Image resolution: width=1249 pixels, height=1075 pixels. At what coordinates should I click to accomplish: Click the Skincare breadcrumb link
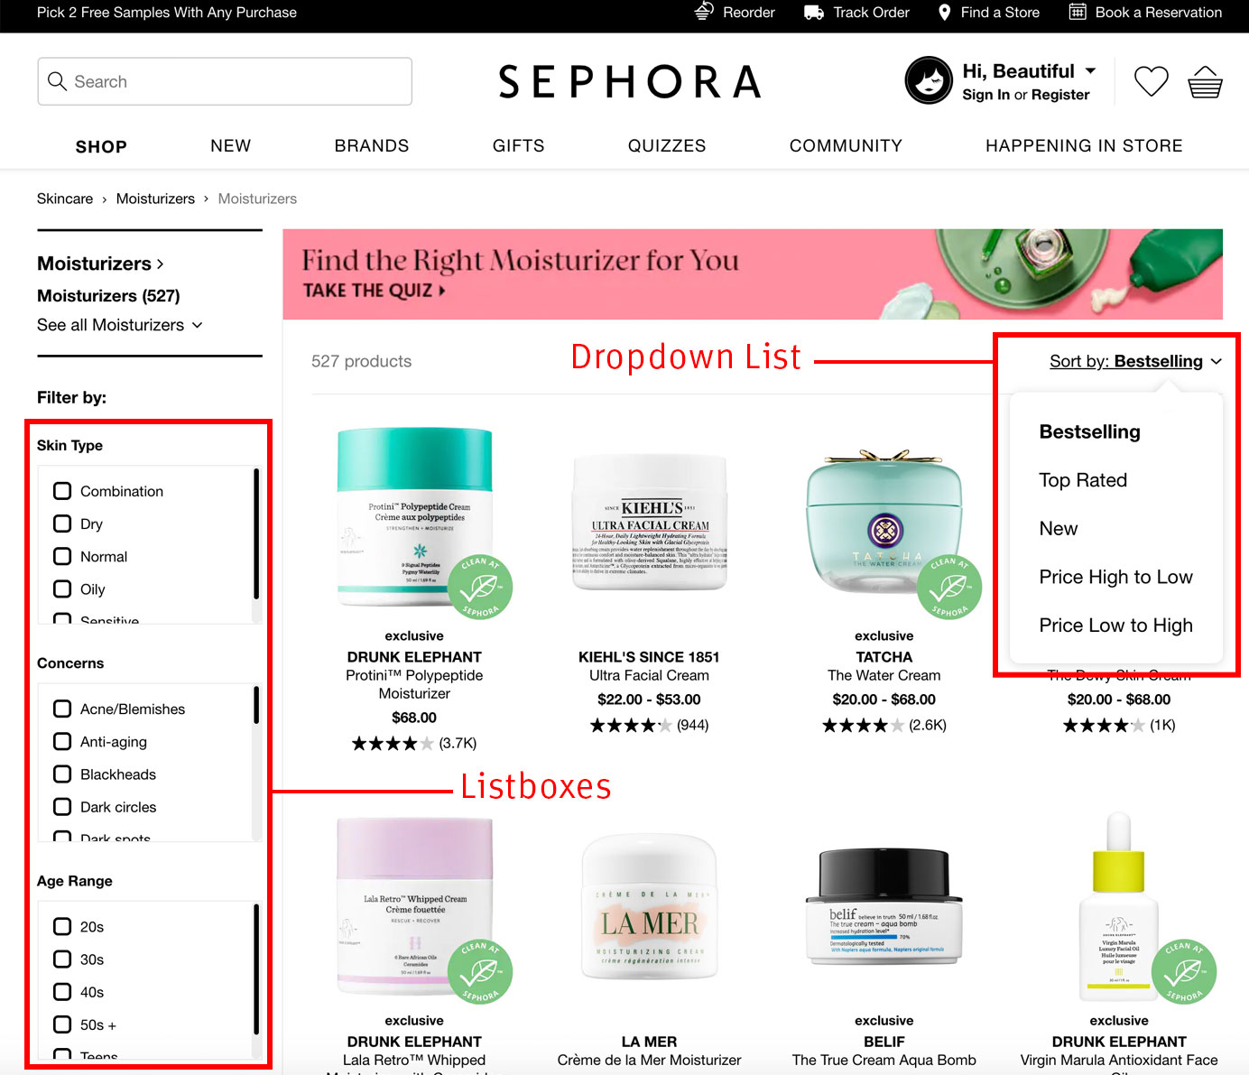[x=65, y=199]
